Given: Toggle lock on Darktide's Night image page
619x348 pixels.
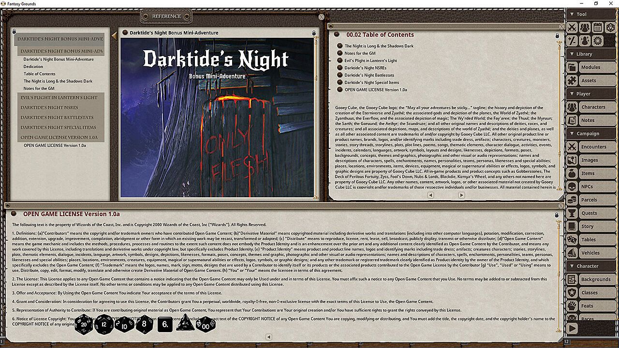Looking at the screenshot, I should click(313, 33).
